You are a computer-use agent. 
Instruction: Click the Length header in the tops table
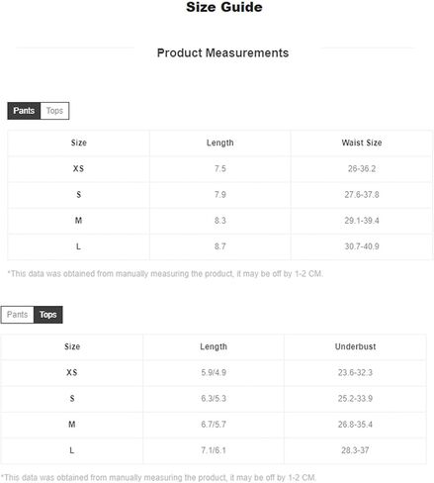click(214, 346)
